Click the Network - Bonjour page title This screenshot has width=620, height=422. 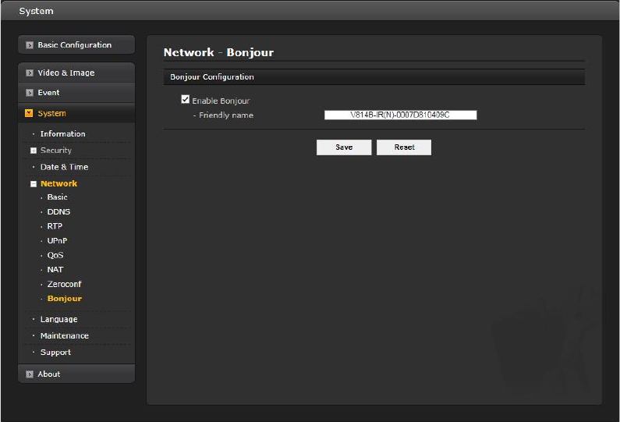click(218, 52)
